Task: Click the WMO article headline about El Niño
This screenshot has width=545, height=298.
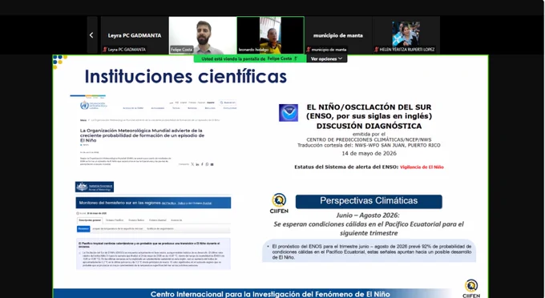Action: click(142, 135)
